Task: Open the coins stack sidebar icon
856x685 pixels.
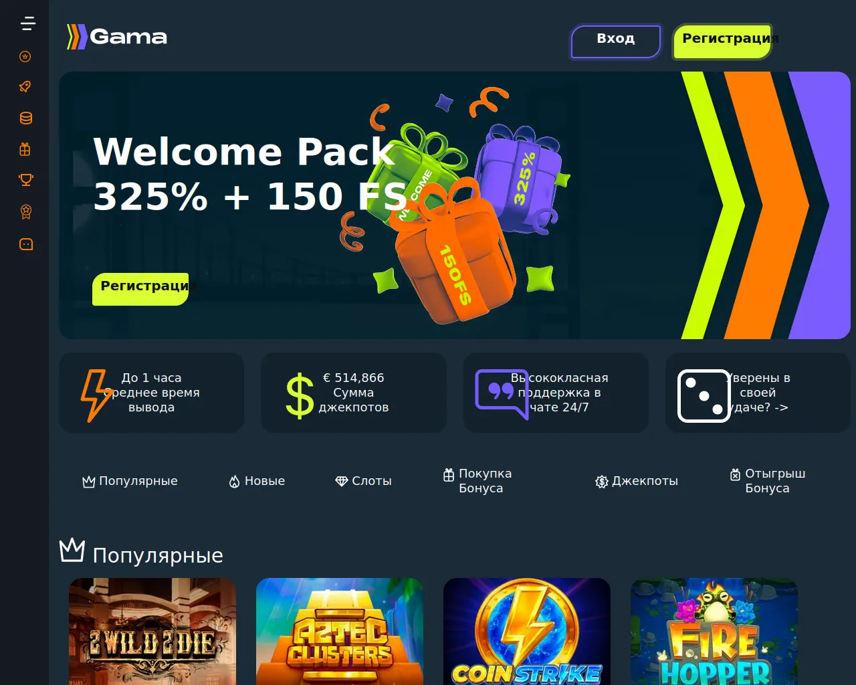Action: 26,118
